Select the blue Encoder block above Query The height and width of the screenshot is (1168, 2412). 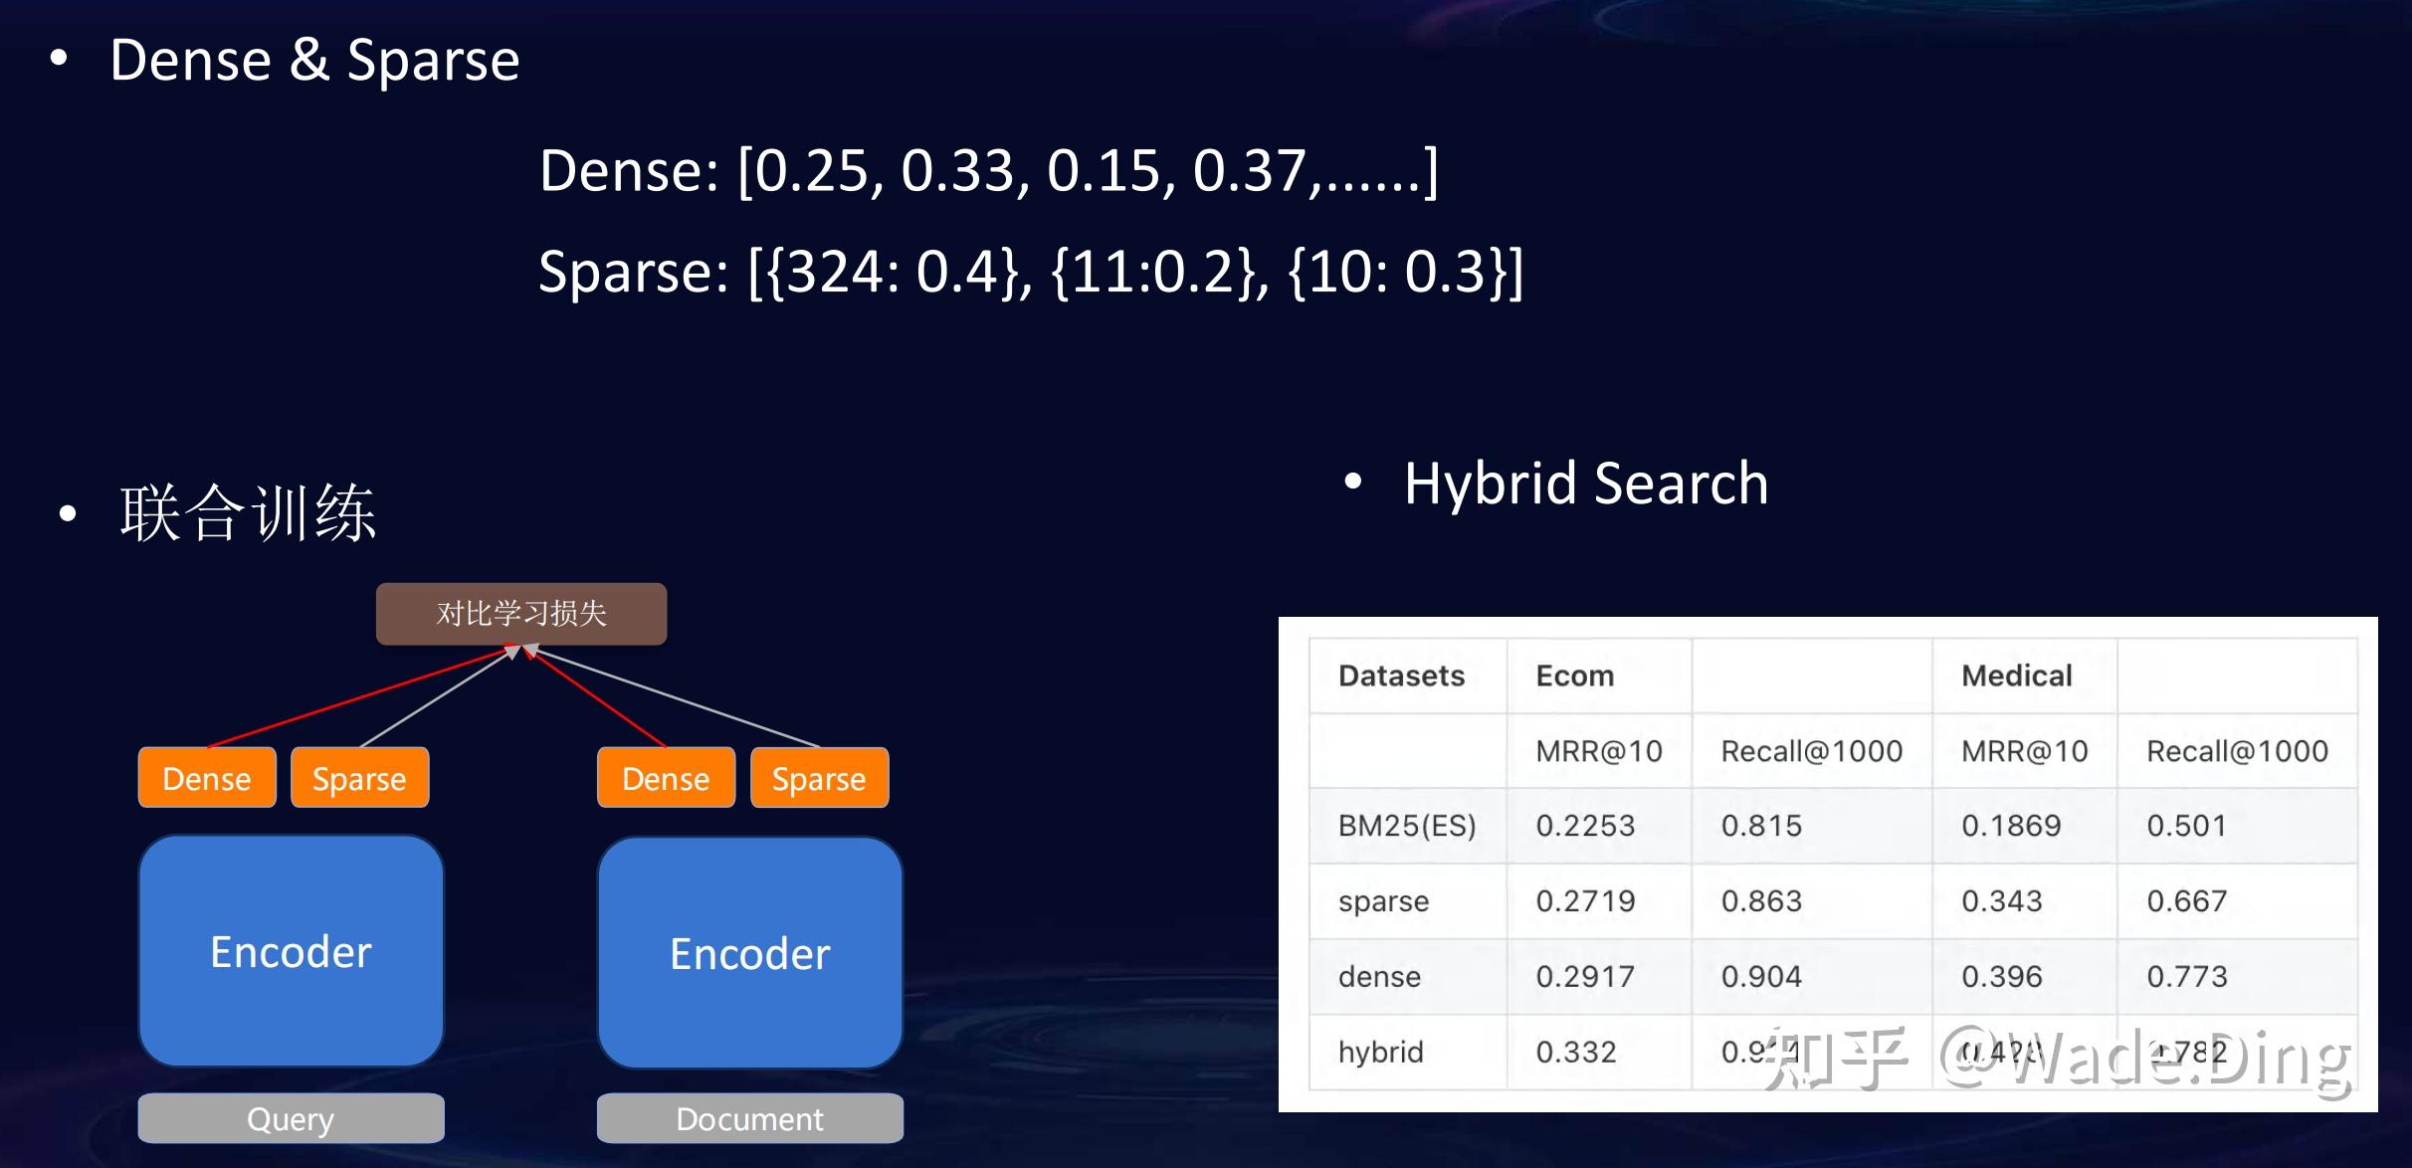pyautogui.click(x=291, y=951)
